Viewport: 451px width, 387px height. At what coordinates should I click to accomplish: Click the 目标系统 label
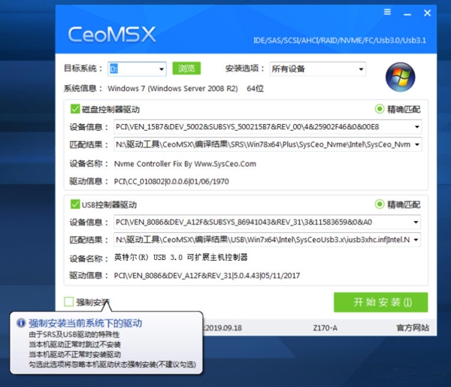point(83,68)
